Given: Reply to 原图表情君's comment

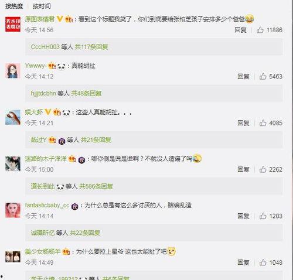Looking at the screenshot, I should [241, 30].
